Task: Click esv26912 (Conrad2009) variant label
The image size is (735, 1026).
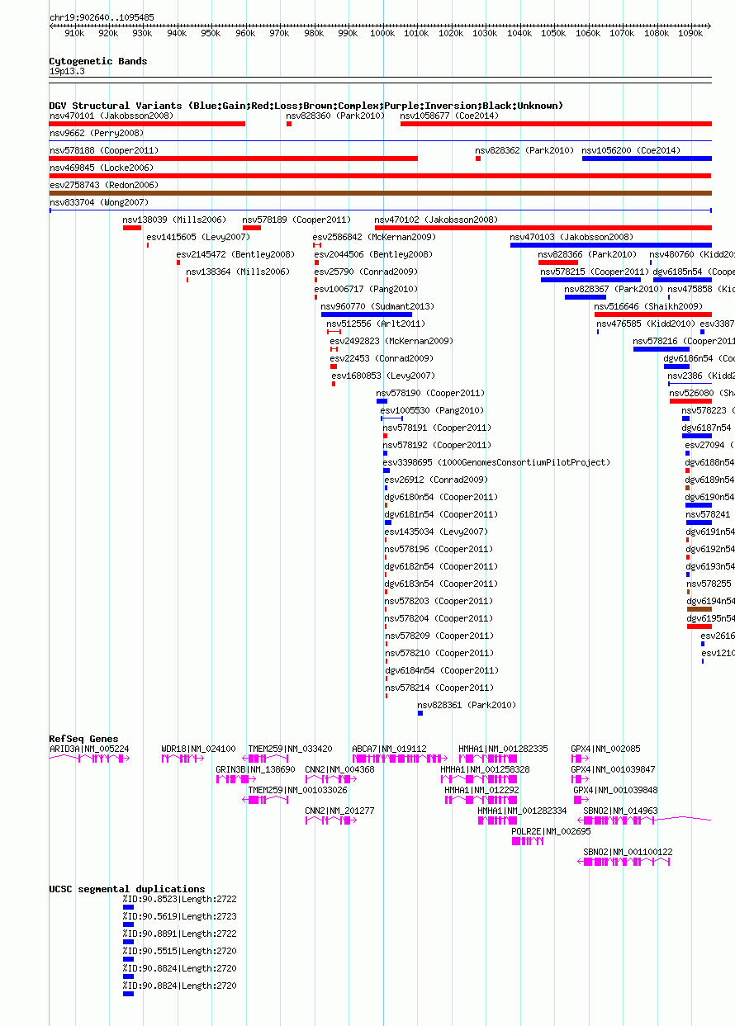Action: [436, 480]
